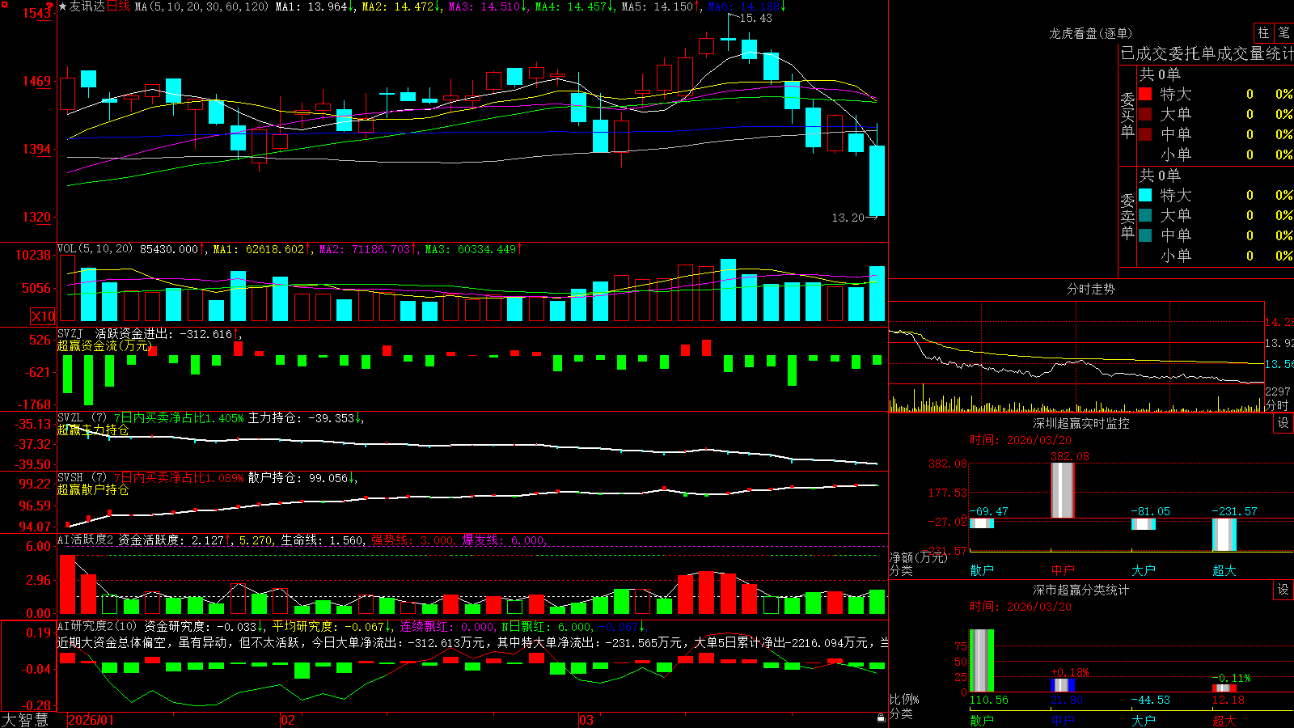Click the 超赢资金流(万元) legend label
This screenshot has width=1294, height=728.
(x=105, y=345)
